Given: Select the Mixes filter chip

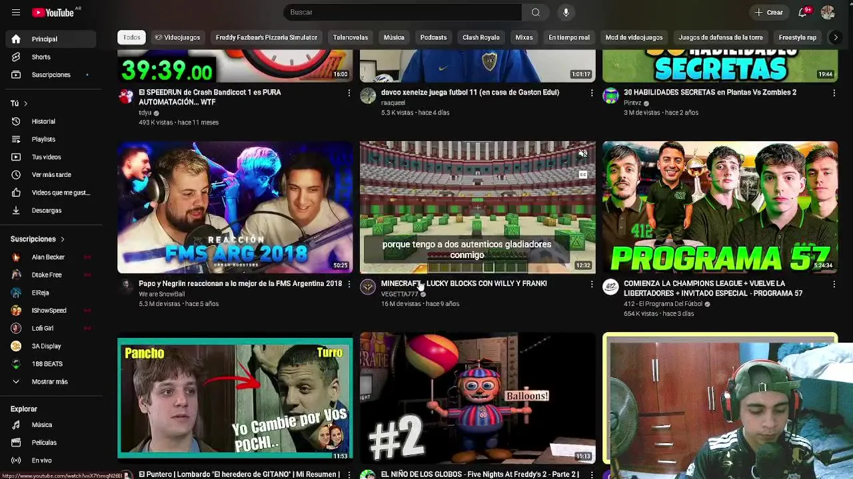Looking at the screenshot, I should click(x=524, y=38).
